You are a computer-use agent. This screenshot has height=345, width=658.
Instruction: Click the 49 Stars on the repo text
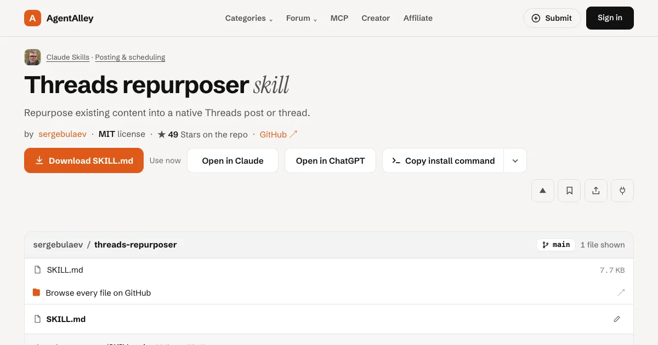pyautogui.click(x=202, y=134)
